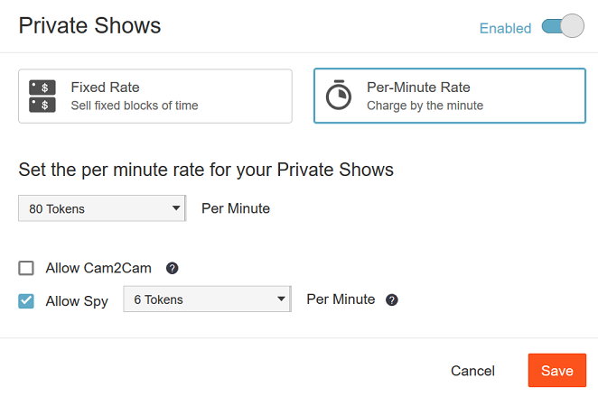Click the arrow on the 6 Tokens dropdown
Viewport: 598px width, 396px height.
(x=280, y=299)
